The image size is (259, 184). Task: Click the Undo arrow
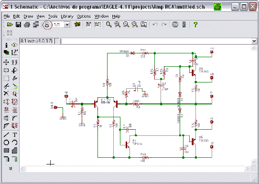(x=155, y=24)
